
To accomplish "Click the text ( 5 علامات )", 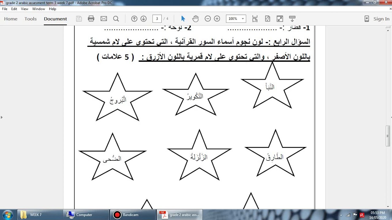I will pos(115,57).
